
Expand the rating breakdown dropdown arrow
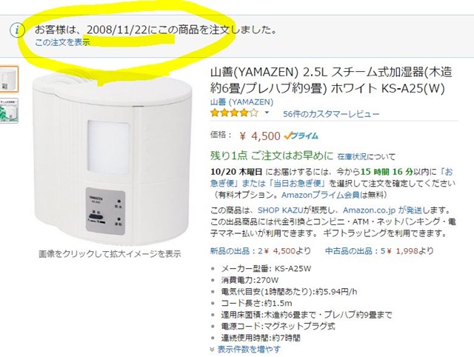(267, 113)
